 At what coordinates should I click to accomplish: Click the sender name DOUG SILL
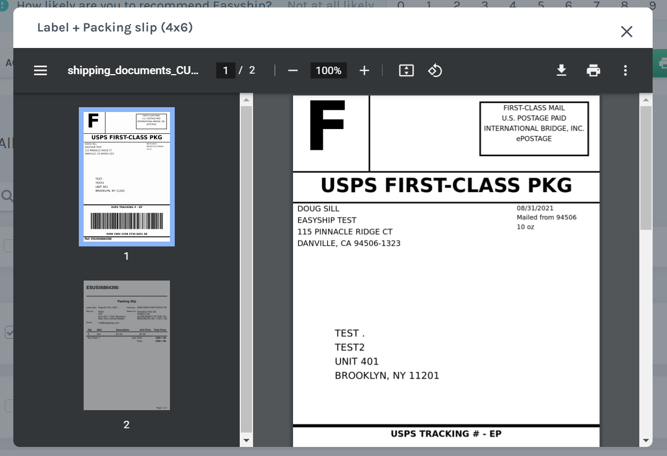(319, 209)
